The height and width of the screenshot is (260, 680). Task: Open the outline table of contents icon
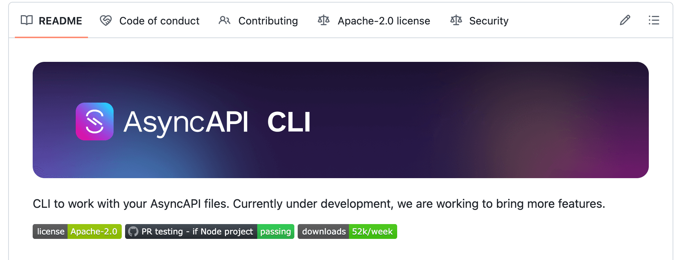click(x=654, y=20)
